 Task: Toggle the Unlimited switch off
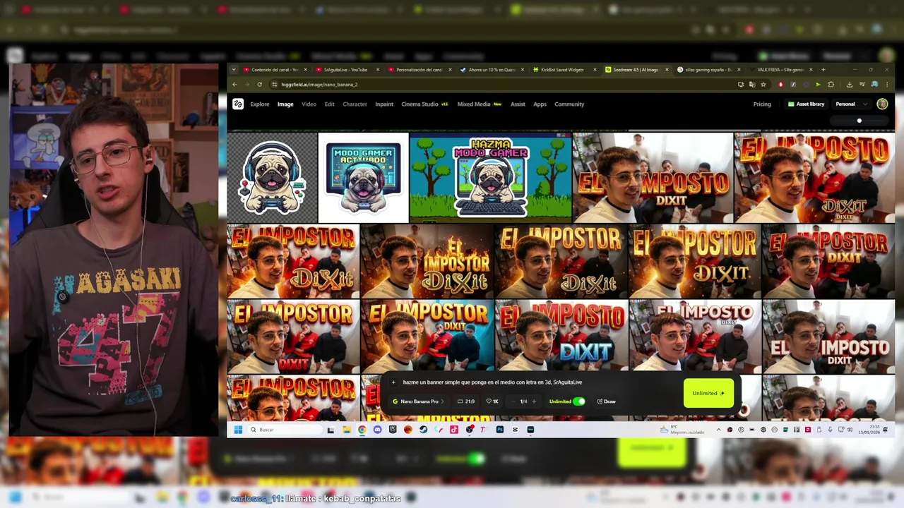point(579,401)
